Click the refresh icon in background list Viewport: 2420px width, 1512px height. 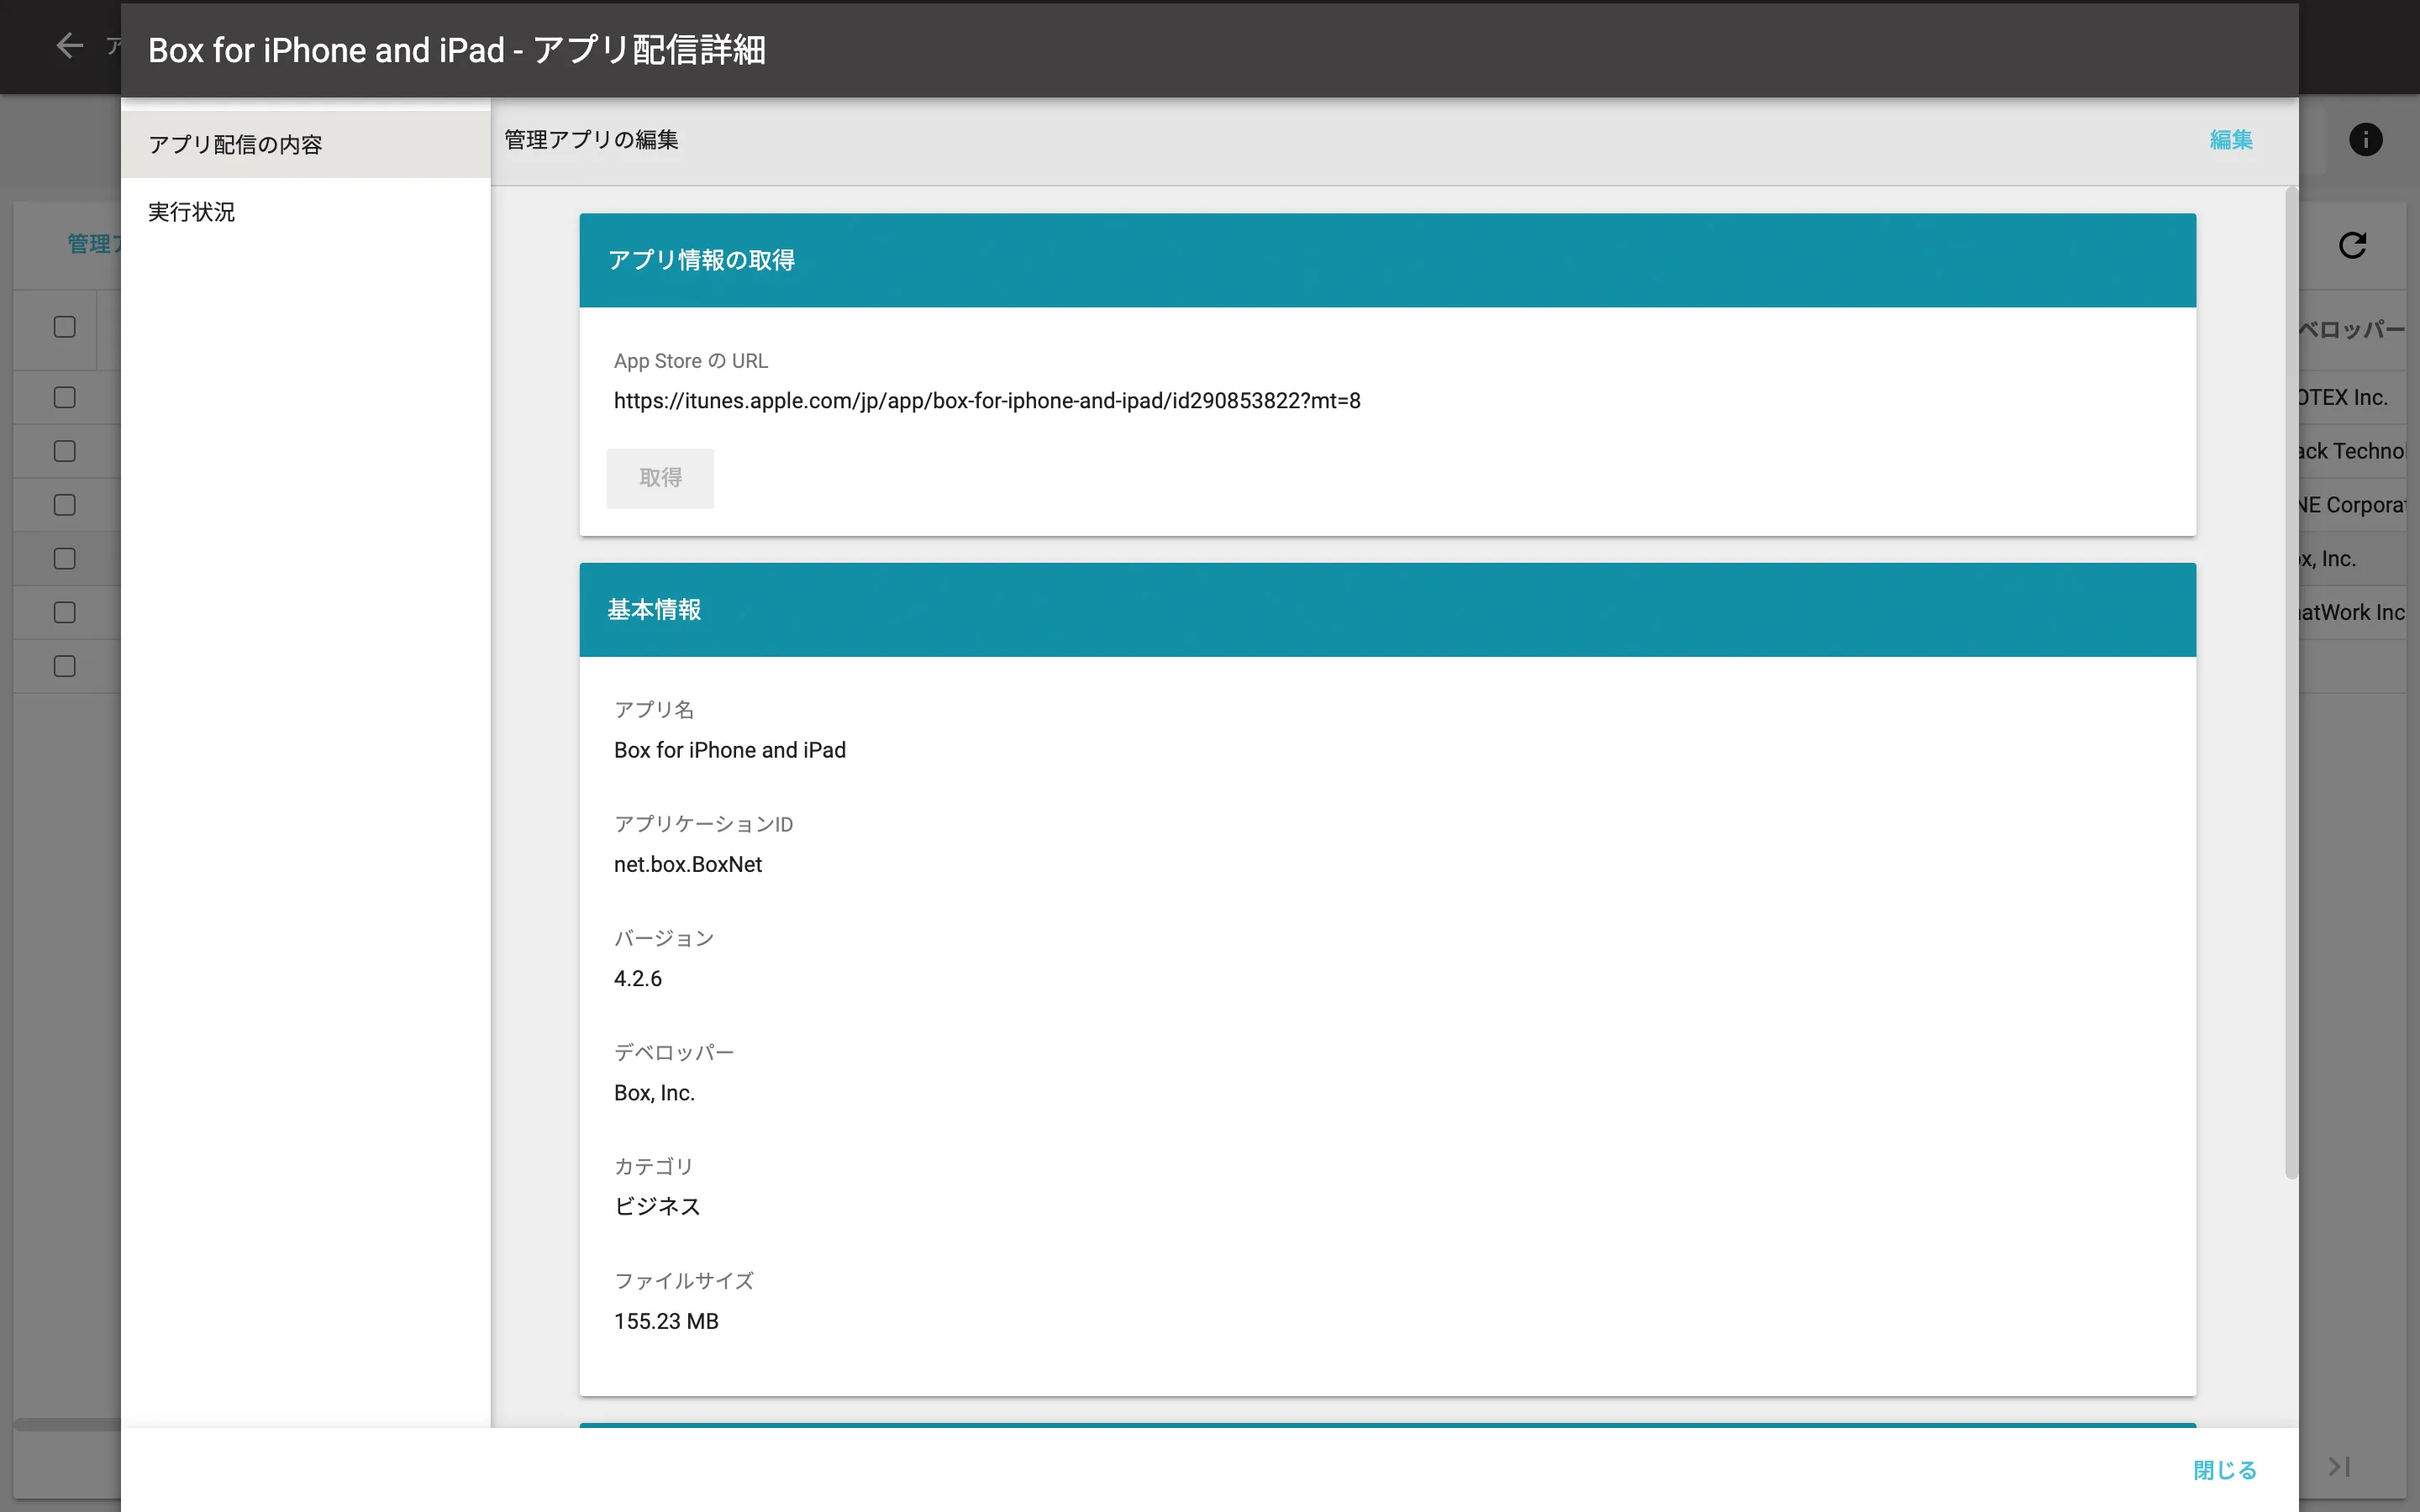coord(2352,245)
